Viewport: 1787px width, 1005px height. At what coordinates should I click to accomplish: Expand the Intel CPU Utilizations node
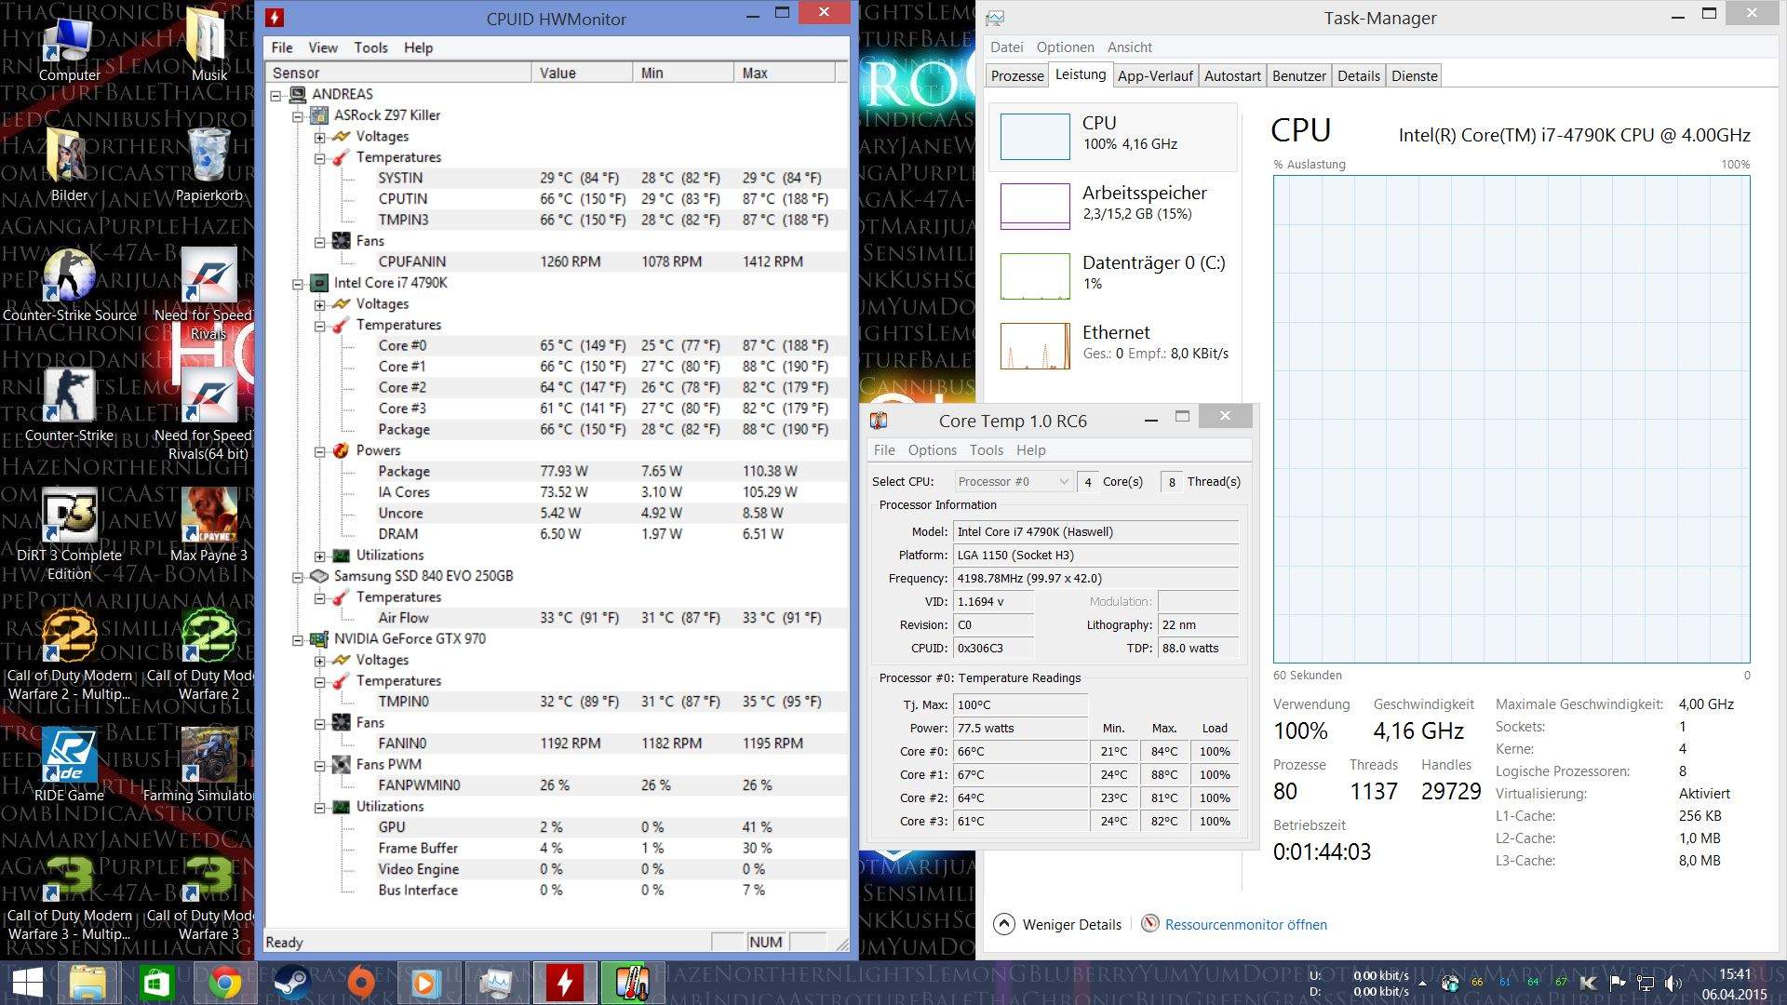[320, 556]
